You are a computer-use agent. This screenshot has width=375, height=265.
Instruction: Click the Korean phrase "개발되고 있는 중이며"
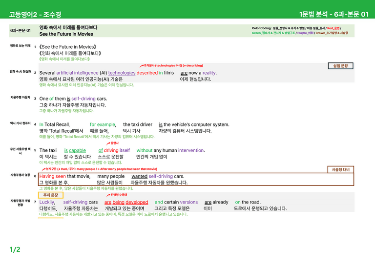coord(125,208)
